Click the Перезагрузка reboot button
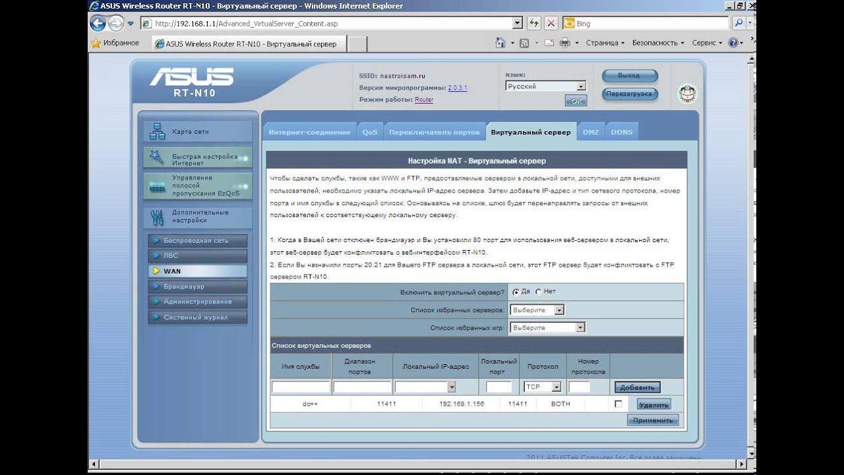844x475 pixels. tap(629, 94)
